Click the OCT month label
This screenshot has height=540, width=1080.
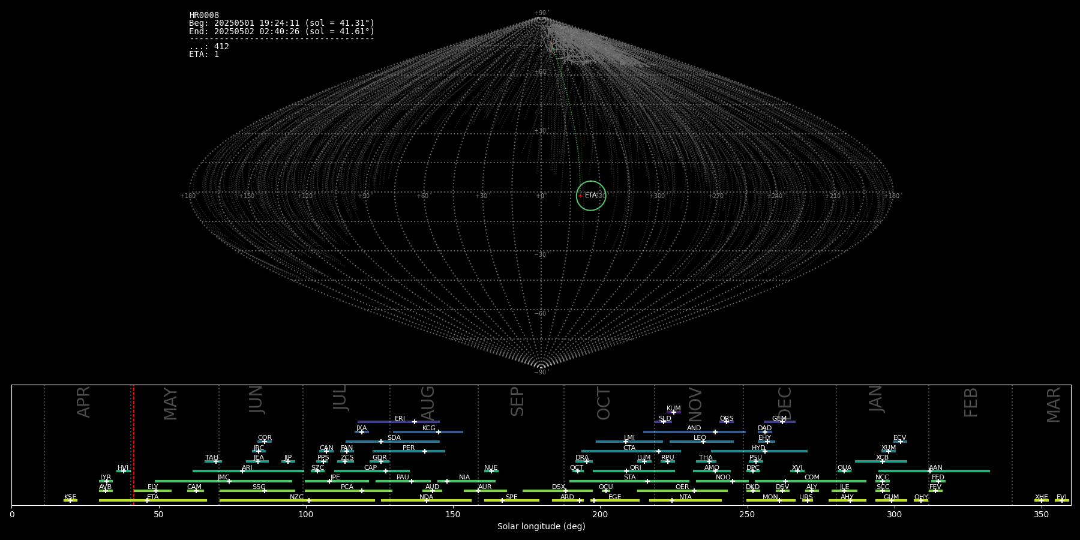click(604, 403)
